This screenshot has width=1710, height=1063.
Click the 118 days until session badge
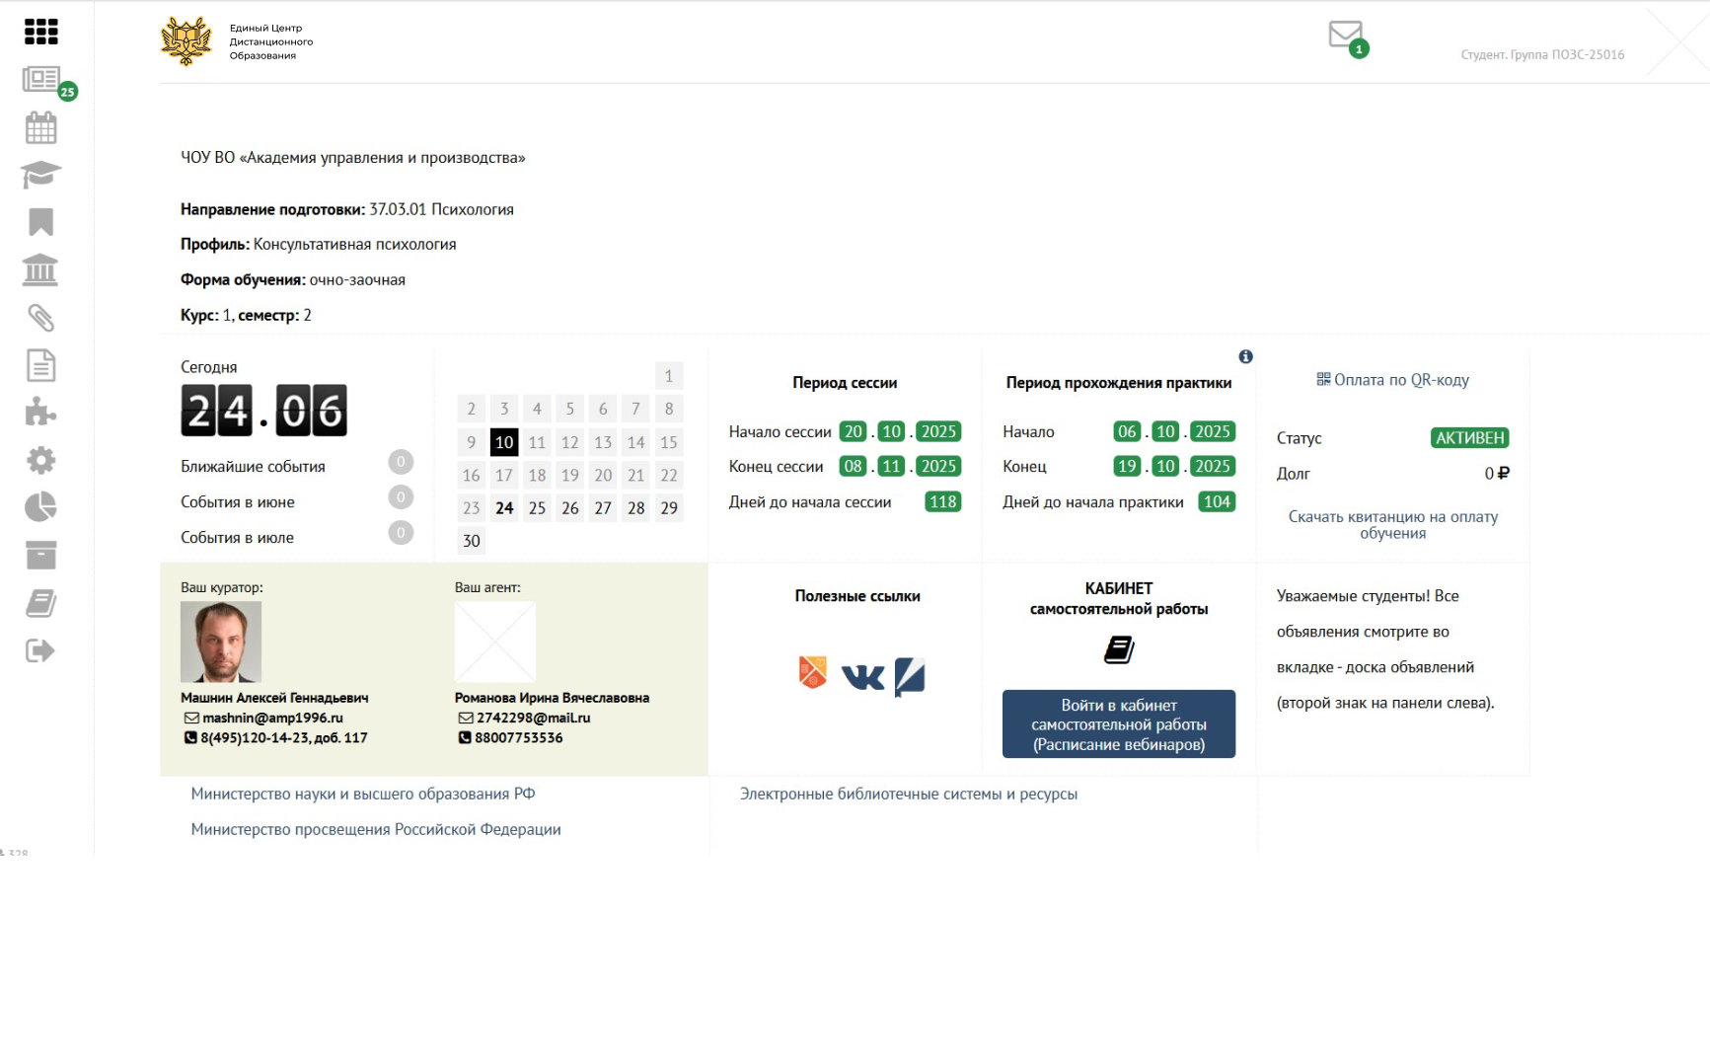pos(943,501)
